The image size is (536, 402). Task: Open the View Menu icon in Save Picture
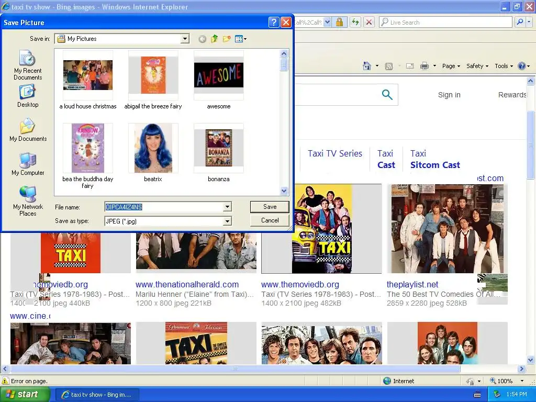coord(241,39)
